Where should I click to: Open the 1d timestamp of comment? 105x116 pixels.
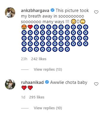tap(23, 97)
